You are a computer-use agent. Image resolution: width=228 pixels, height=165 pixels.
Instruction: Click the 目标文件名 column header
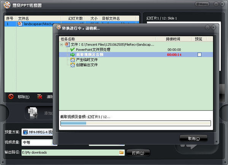point(118,19)
